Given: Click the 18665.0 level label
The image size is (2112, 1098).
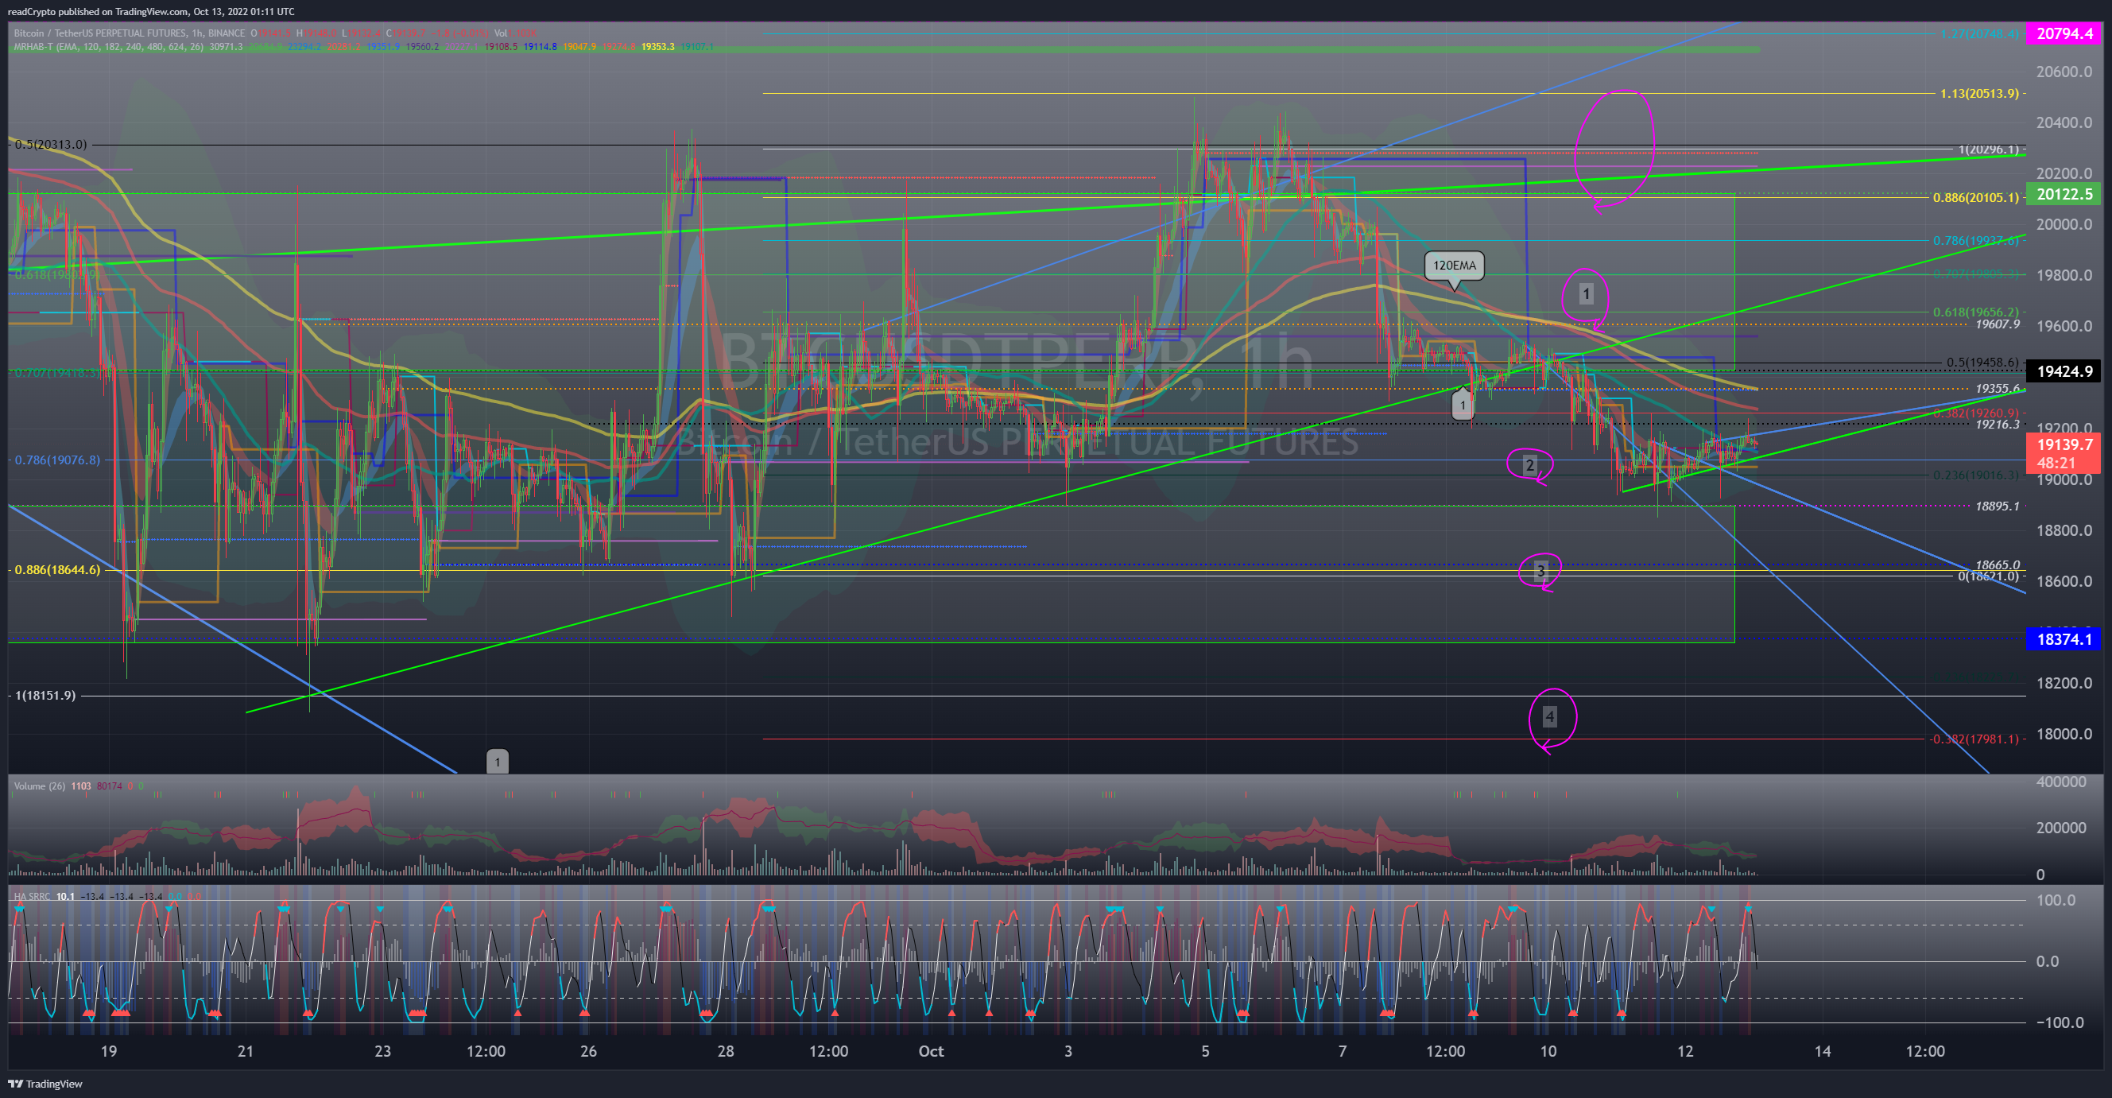Looking at the screenshot, I should [x=1998, y=565].
